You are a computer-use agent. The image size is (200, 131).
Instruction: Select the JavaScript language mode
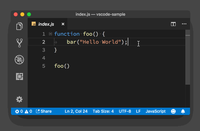pos(155,111)
